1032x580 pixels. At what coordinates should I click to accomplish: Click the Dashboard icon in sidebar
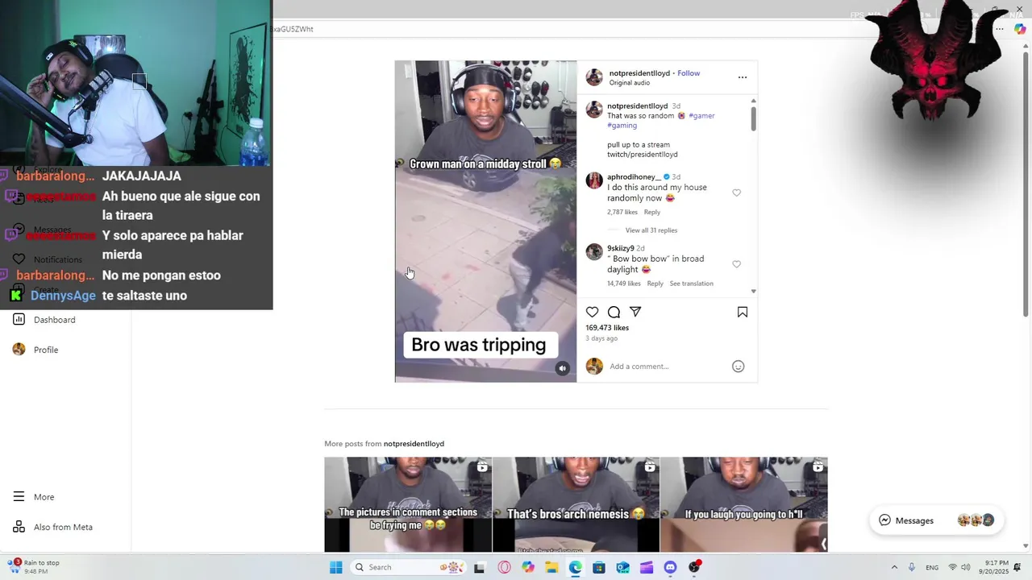click(19, 320)
